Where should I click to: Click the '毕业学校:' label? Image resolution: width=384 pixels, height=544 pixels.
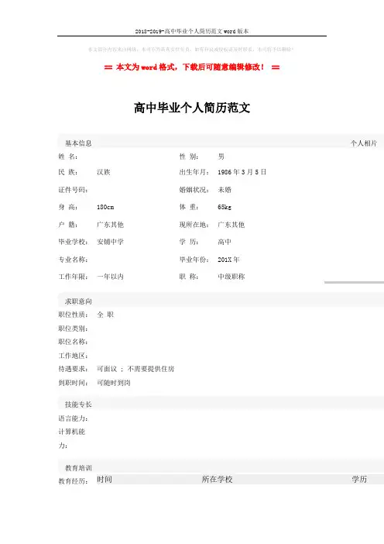pyautogui.click(x=73, y=242)
